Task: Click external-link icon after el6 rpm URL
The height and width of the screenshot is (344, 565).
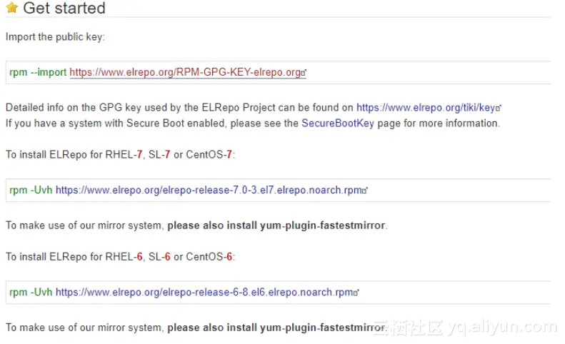Action: click(x=356, y=293)
